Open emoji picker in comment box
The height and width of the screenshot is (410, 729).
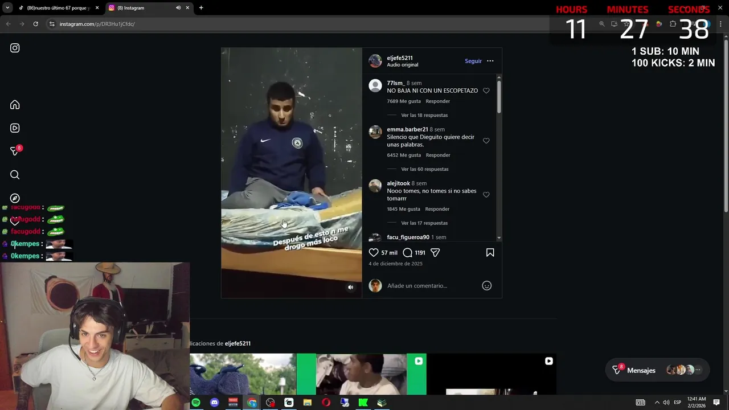click(487, 286)
